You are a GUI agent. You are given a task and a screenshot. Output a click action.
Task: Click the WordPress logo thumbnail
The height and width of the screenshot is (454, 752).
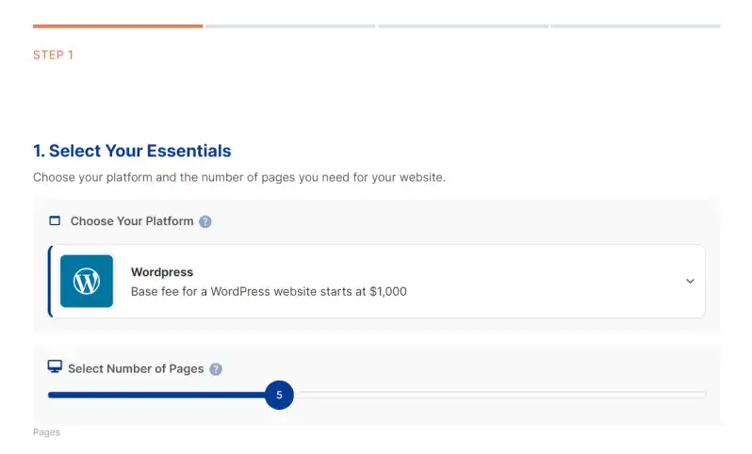point(87,281)
